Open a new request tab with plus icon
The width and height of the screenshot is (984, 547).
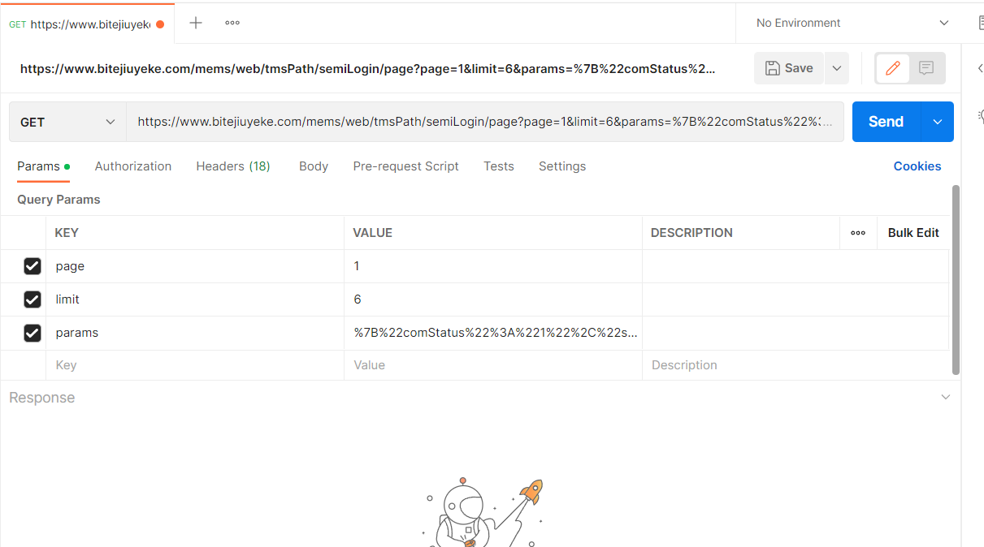point(195,23)
